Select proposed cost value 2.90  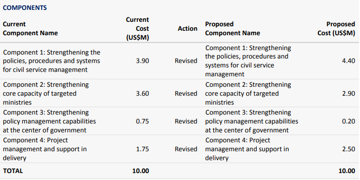[x=349, y=93]
